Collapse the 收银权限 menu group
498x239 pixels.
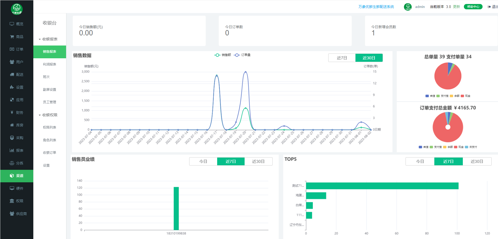click(x=48, y=115)
